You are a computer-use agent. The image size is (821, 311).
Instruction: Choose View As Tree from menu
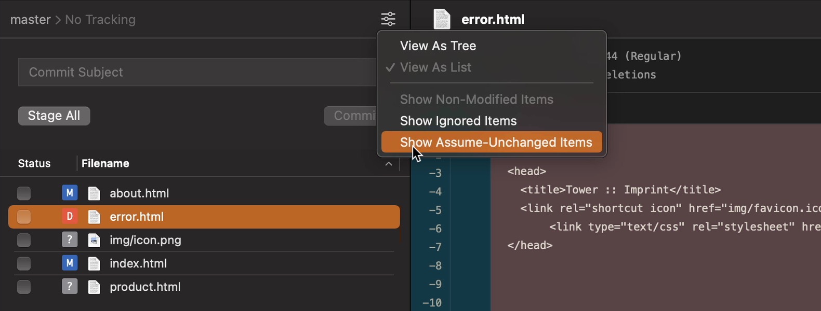coord(438,46)
